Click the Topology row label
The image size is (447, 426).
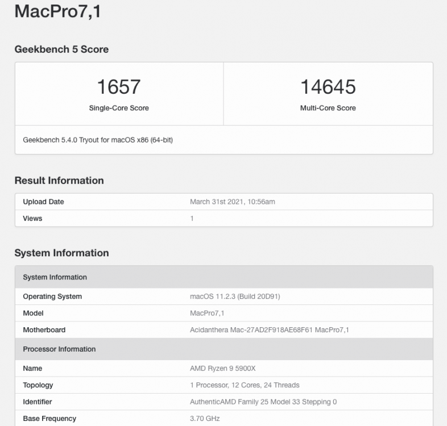click(38, 385)
